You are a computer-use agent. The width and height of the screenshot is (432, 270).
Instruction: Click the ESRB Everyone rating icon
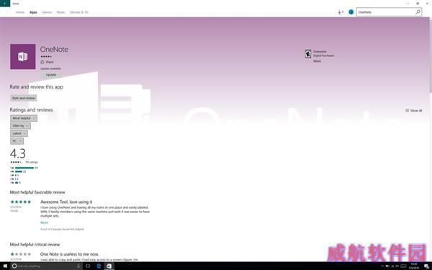coord(308,54)
